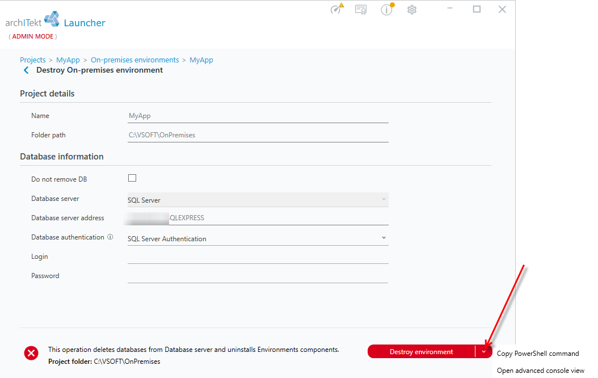Viewport: 598px width, 378px height.
Task: Click into the Login field
Action: pyautogui.click(x=258, y=257)
